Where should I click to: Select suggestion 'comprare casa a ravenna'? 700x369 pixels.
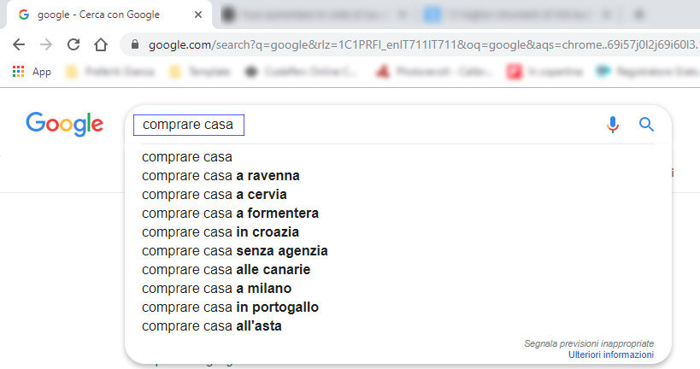coord(221,176)
